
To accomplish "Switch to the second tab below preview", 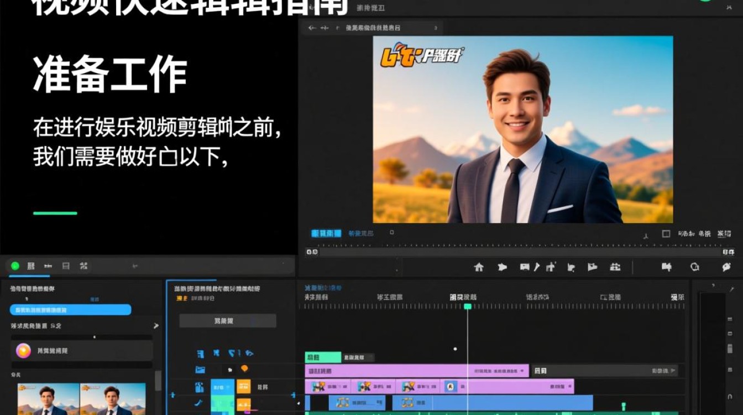I will click(x=361, y=234).
